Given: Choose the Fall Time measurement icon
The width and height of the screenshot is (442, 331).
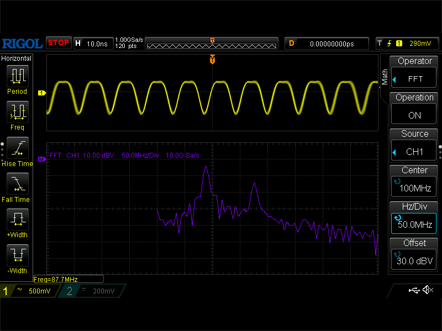Looking at the screenshot, I should tap(17, 184).
